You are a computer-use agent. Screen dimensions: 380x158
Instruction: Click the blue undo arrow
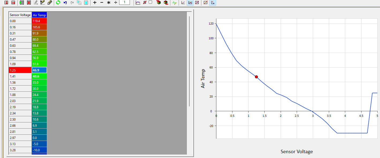65,3
